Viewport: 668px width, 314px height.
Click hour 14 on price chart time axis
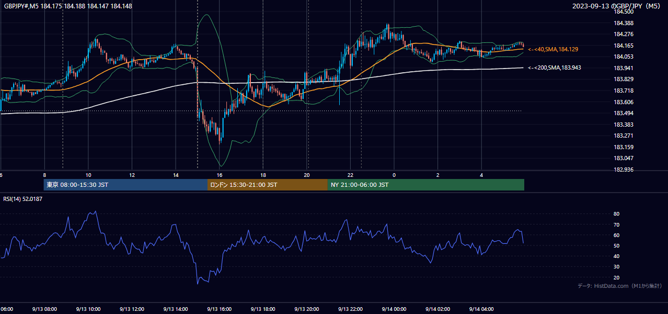pos(176,175)
